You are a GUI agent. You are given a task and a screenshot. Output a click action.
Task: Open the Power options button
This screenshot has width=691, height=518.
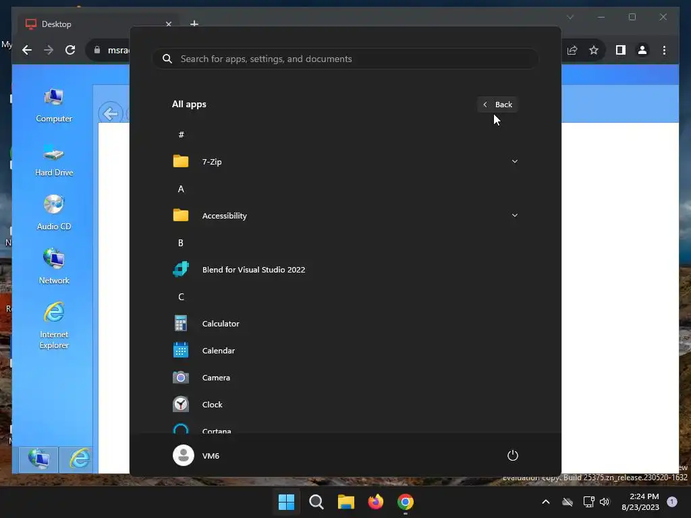pyautogui.click(x=513, y=455)
